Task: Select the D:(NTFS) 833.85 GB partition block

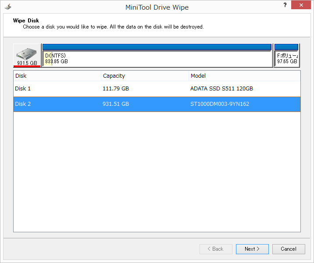Action: click(157, 55)
